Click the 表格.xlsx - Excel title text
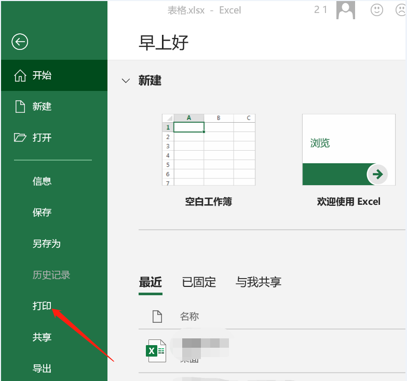The image size is (407, 381). [205, 10]
